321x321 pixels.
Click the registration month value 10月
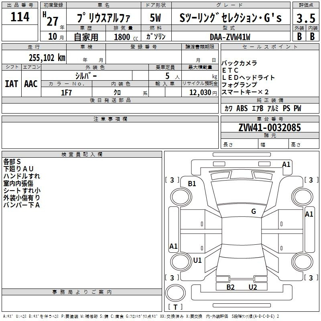56,37
